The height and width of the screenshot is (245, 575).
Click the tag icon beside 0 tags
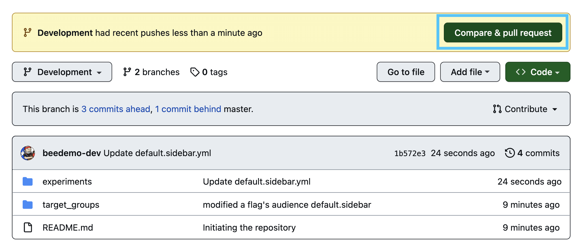pyautogui.click(x=195, y=72)
